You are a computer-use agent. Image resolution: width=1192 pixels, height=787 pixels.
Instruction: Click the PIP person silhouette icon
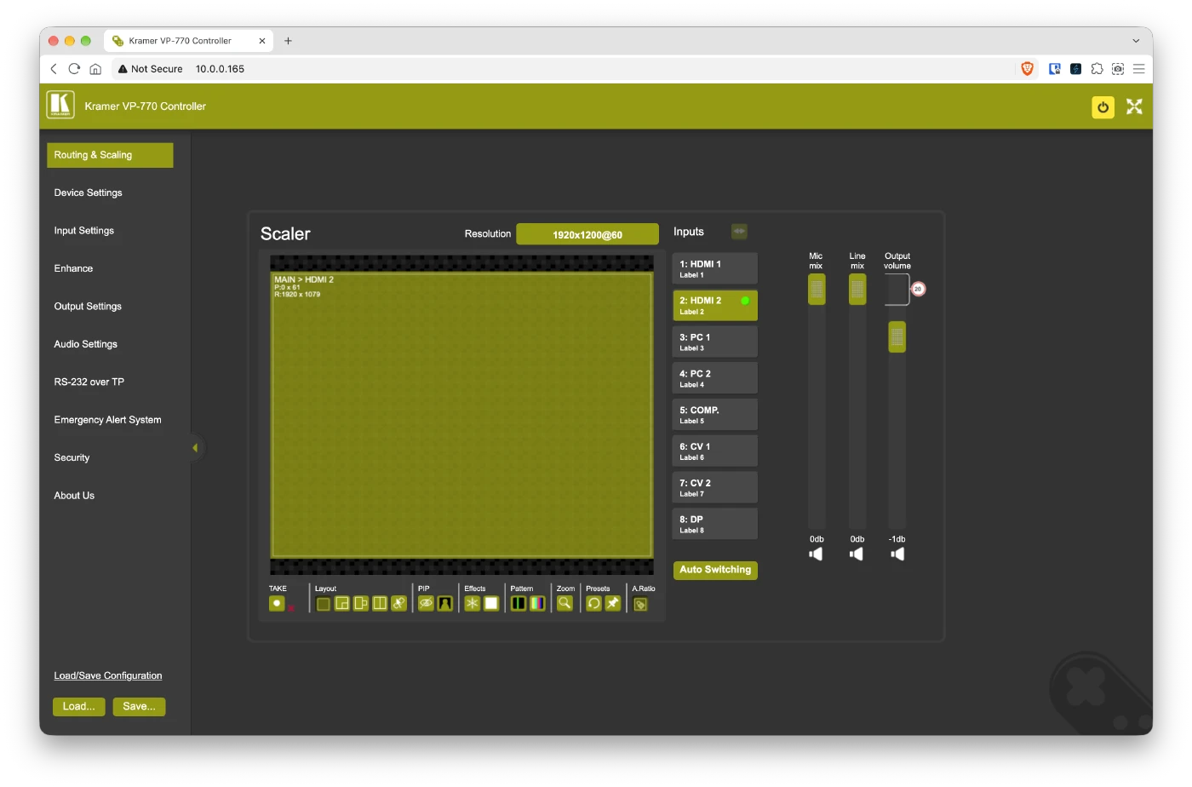click(x=444, y=604)
